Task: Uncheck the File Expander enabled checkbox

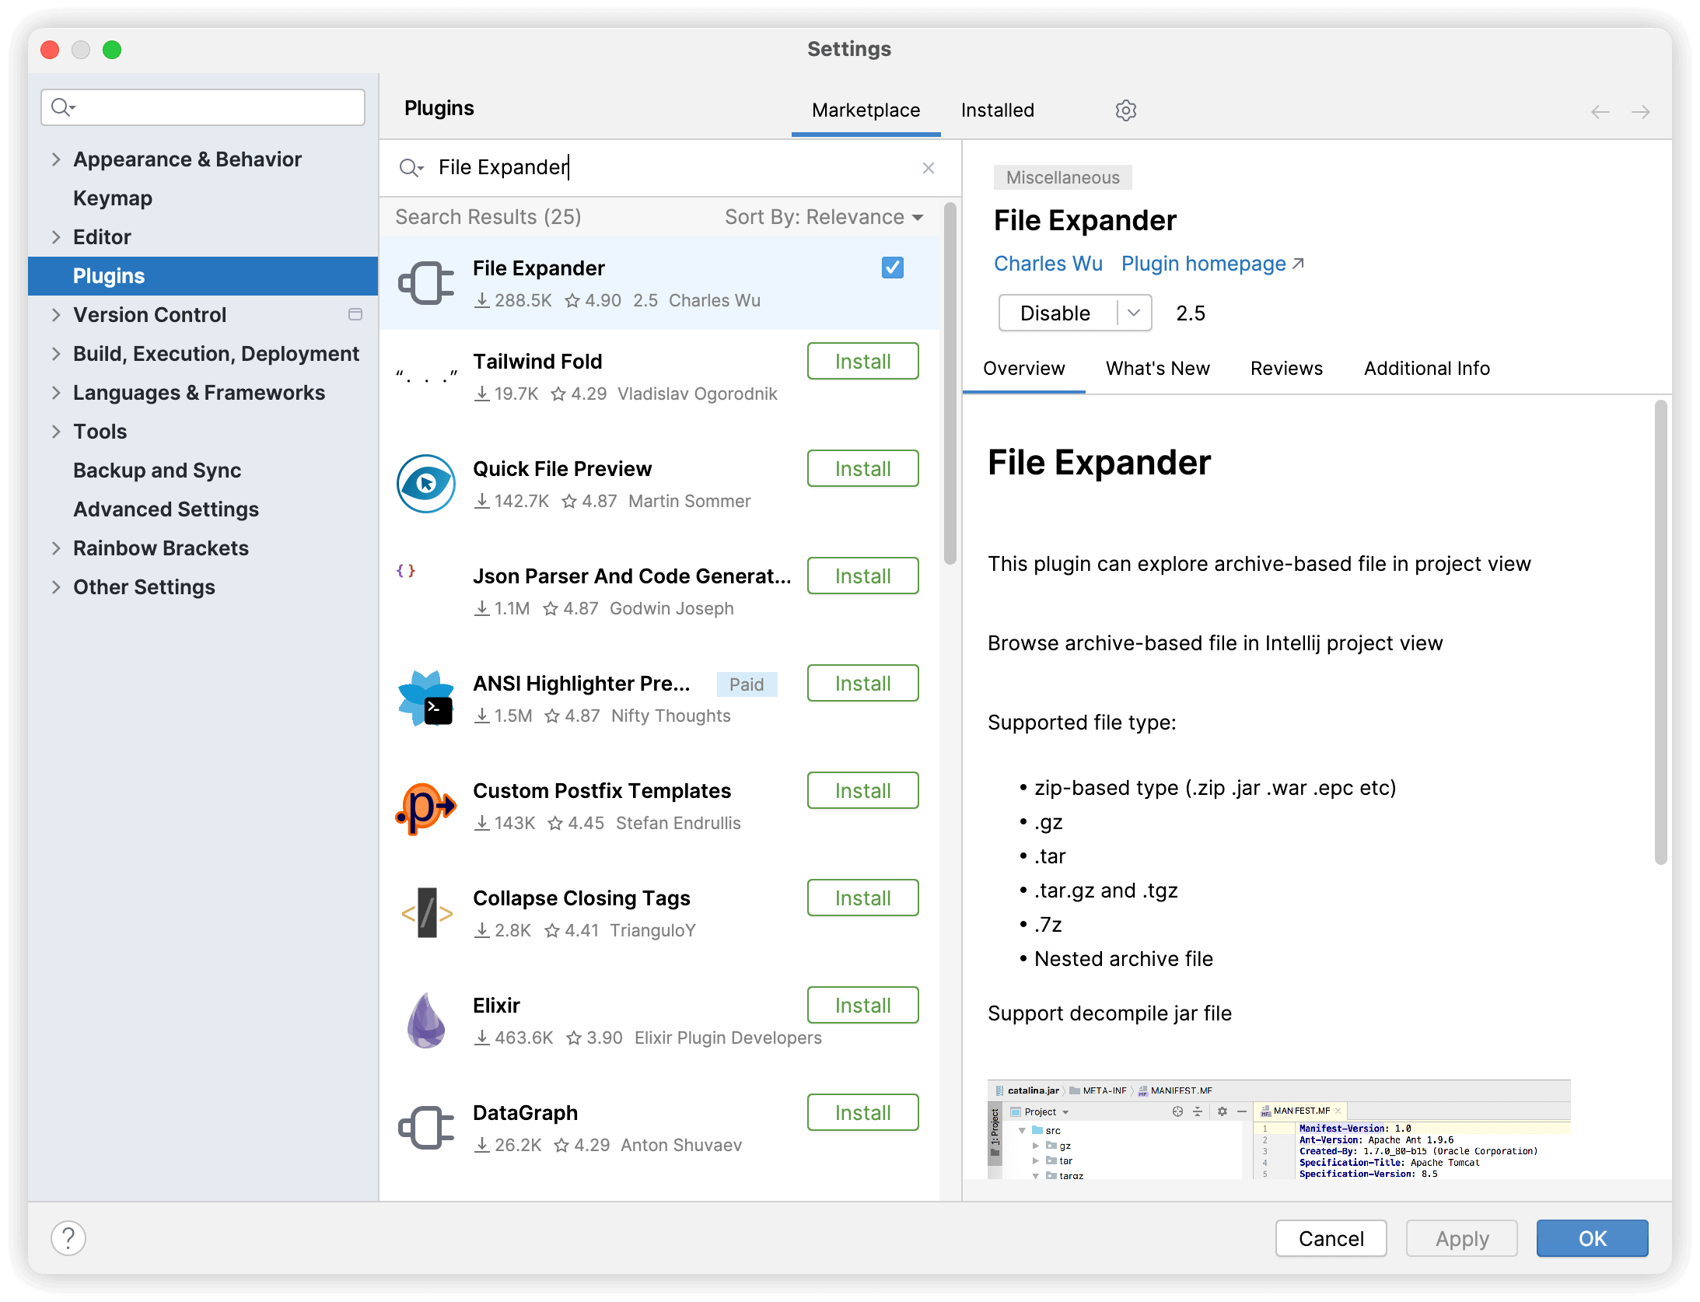Action: coord(891,268)
